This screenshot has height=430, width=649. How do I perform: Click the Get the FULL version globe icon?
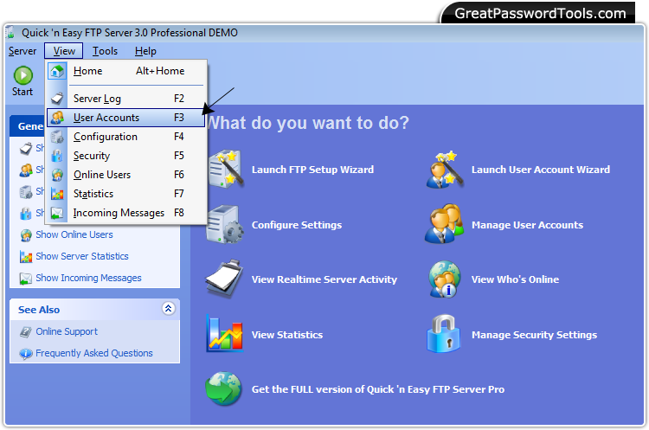(x=224, y=389)
